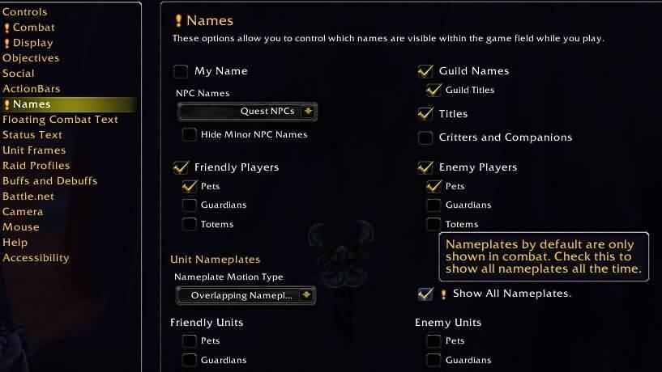Enable Critters and Companions names
Viewport: 662px width, 372px height.
[425, 137]
